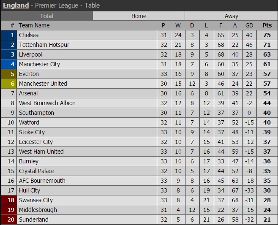Switch to the Home tab

139,16
